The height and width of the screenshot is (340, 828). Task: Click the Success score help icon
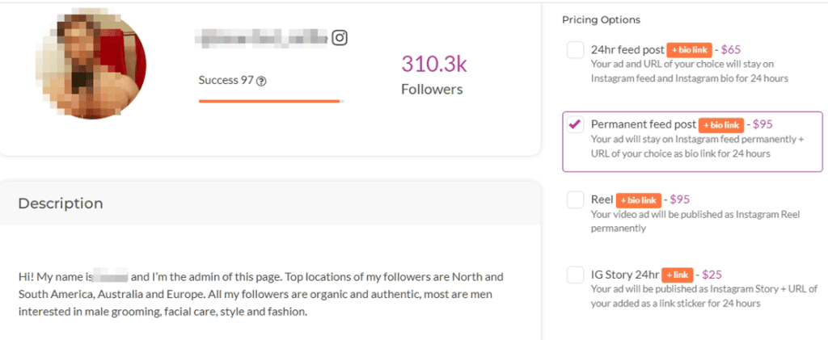point(261,81)
